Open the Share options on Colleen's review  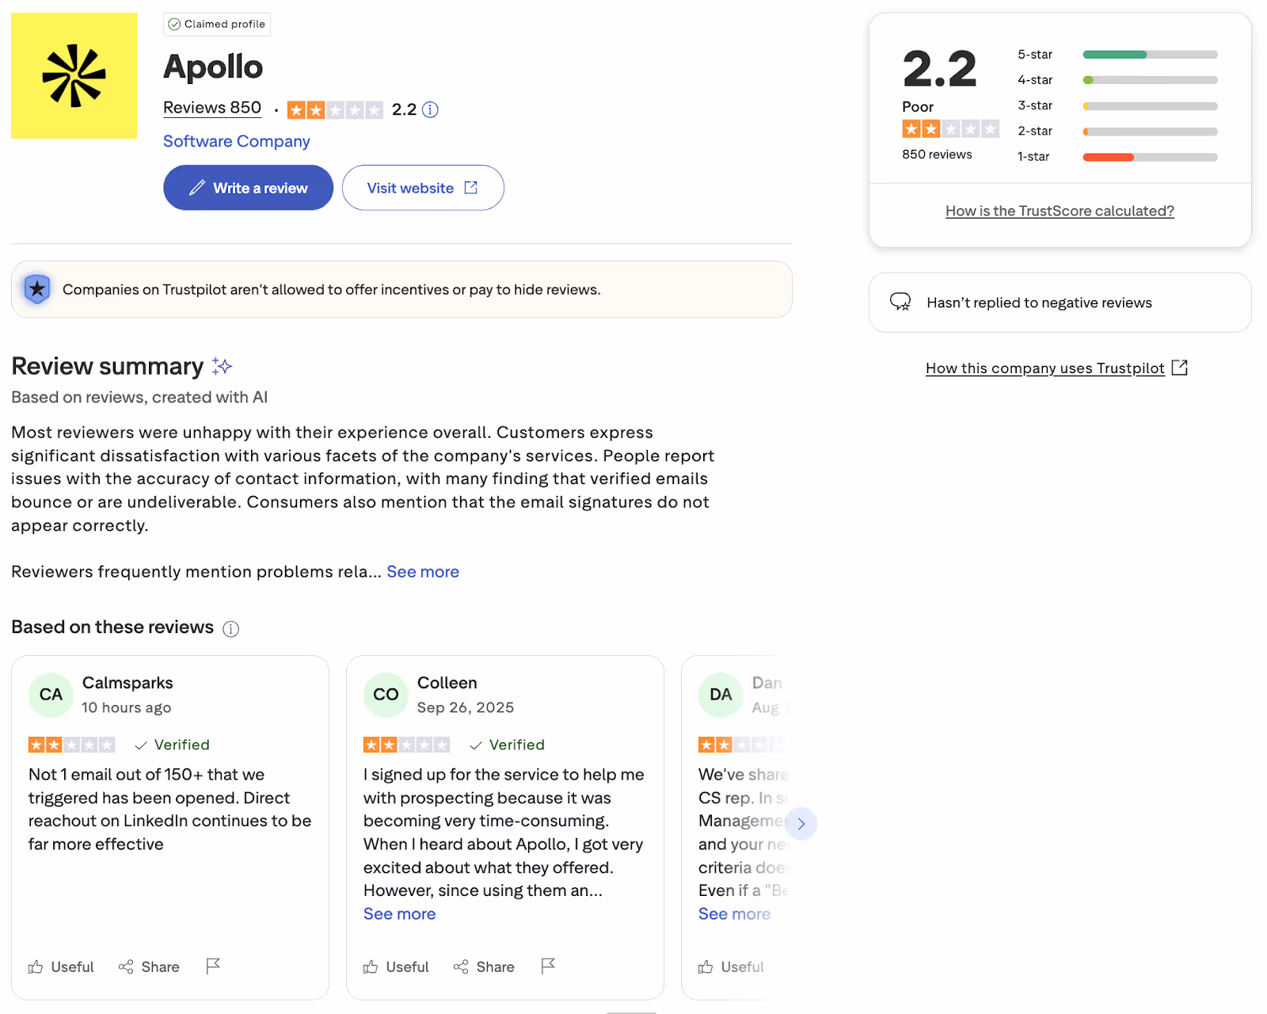click(484, 966)
